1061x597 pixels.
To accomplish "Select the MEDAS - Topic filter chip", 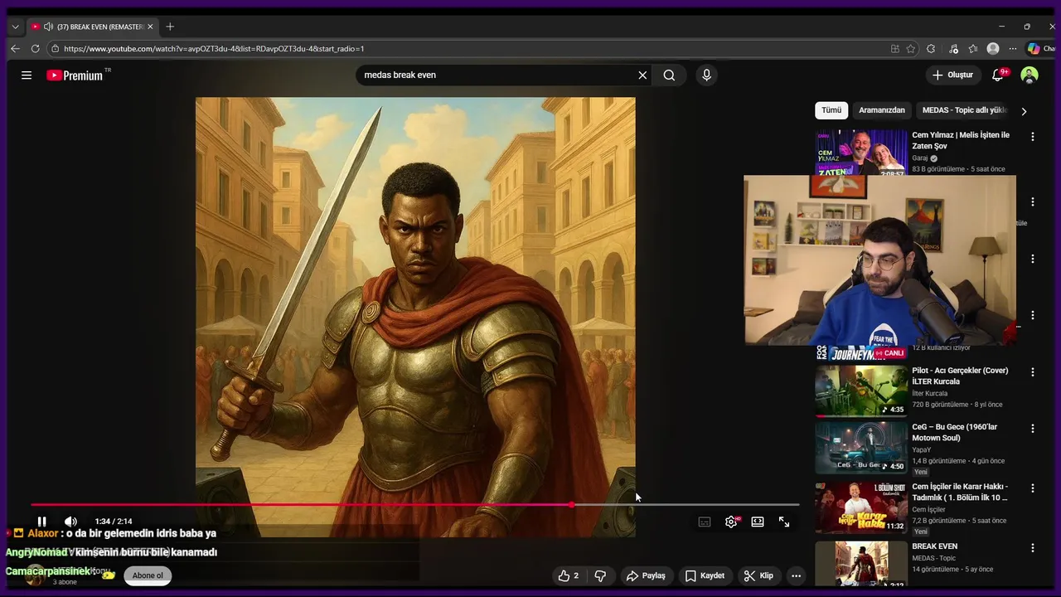I will click(x=964, y=110).
